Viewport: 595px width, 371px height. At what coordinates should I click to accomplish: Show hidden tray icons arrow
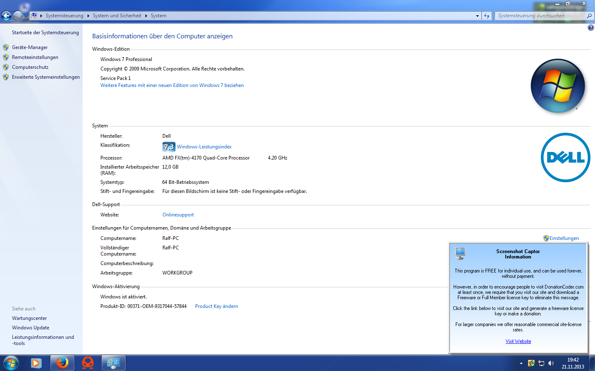click(521, 363)
